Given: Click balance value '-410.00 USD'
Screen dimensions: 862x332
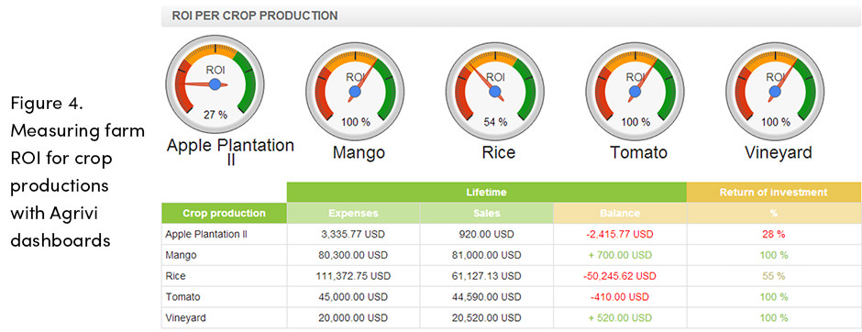Looking at the screenshot, I should (620, 297).
